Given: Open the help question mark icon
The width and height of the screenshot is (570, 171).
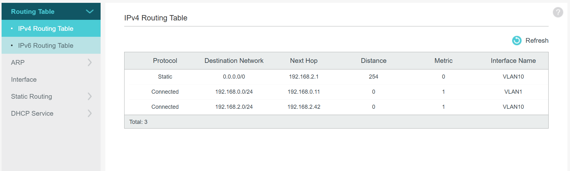Looking at the screenshot, I should [558, 13].
